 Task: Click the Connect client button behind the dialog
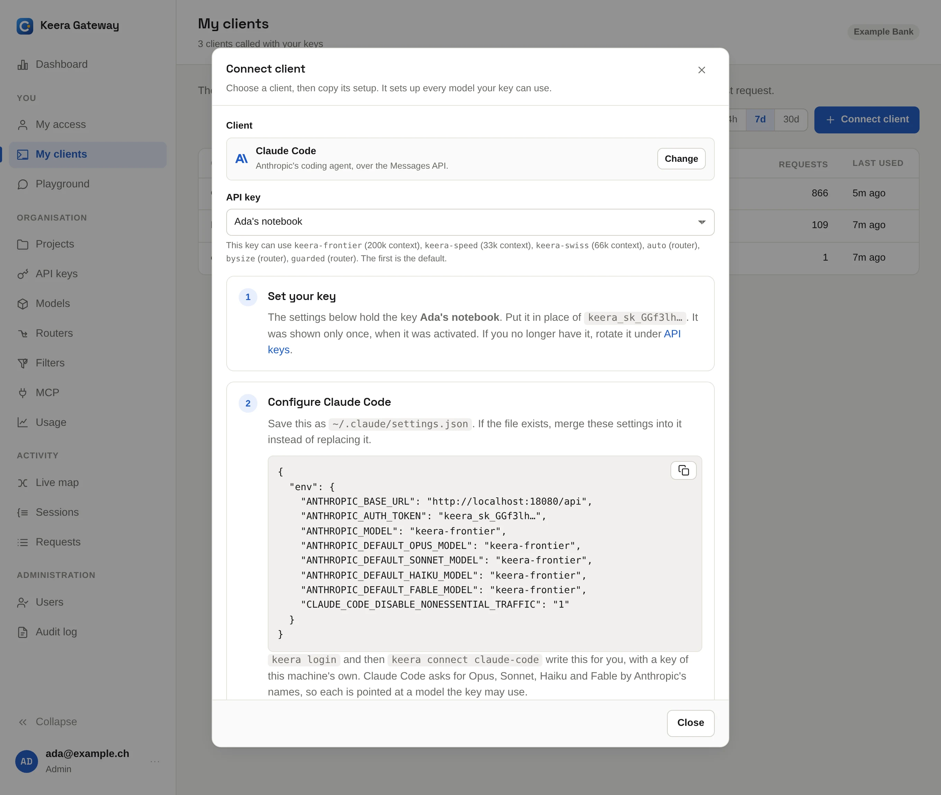(867, 120)
